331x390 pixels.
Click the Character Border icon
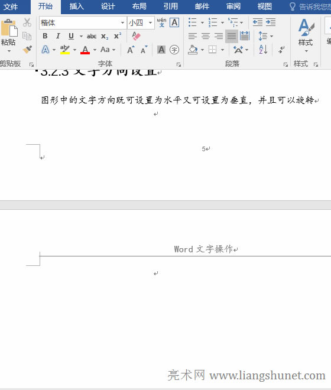pos(174,22)
